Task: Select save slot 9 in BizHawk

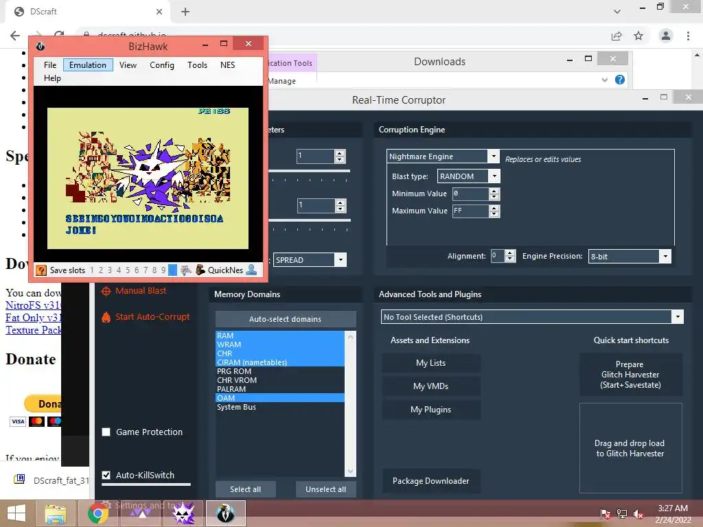Action: (163, 270)
